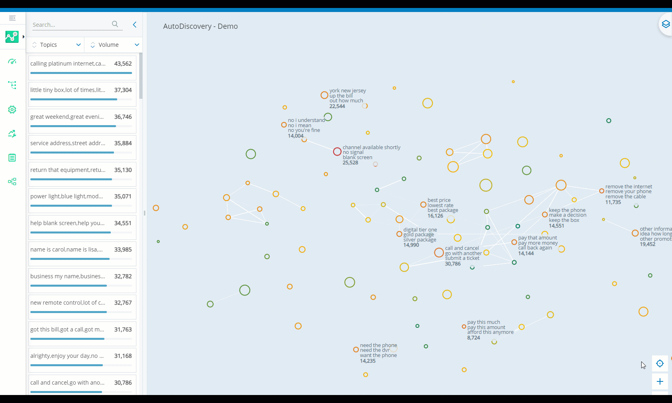Select the 'alrighty,enjoy your day' topic card
Viewport: 672px width, 403px height.
[x=82, y=360]
